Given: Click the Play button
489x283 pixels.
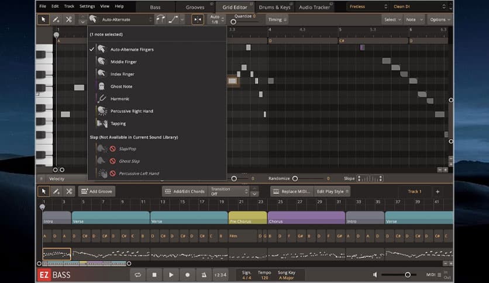Looking at the screenshot, I should [171, 275].
